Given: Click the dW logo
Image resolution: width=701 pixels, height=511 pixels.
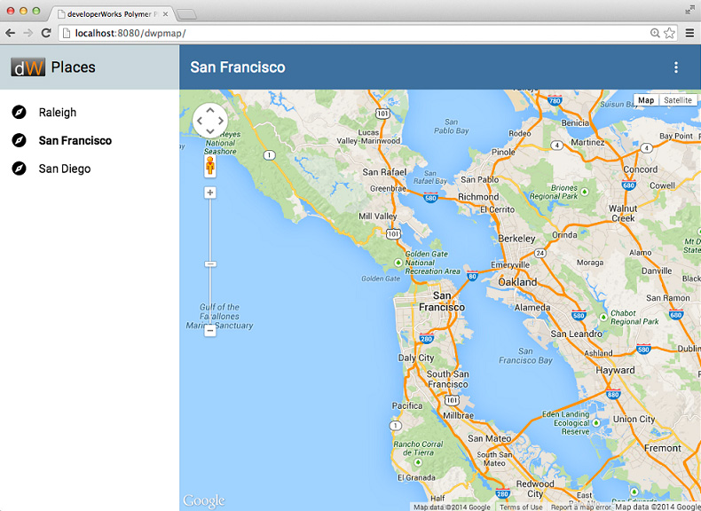Looking at the screenshot, I should coord(28,67).
